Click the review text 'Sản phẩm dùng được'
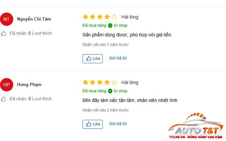 (127, 35)
